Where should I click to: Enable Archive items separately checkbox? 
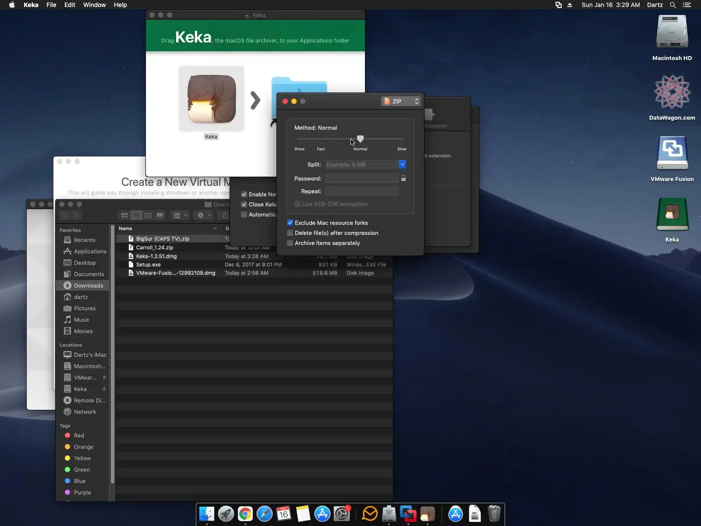click(x=290, y=243)
